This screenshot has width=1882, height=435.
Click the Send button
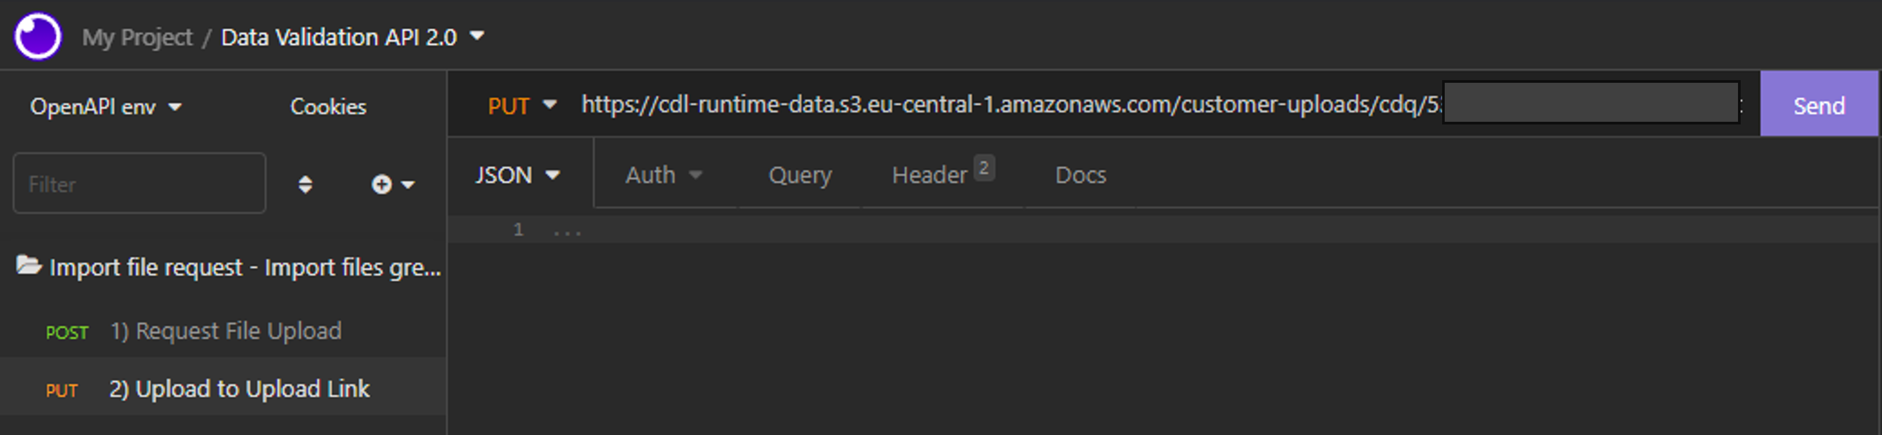pos(1818,104)
